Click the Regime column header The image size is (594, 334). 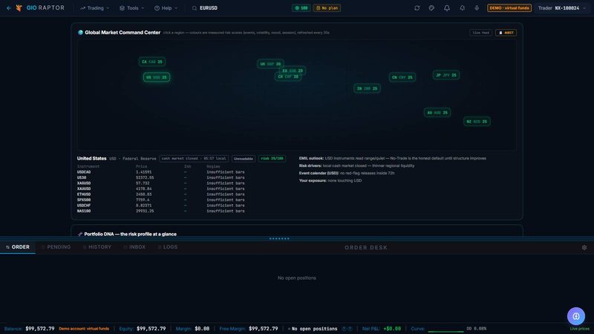(213, 166)
